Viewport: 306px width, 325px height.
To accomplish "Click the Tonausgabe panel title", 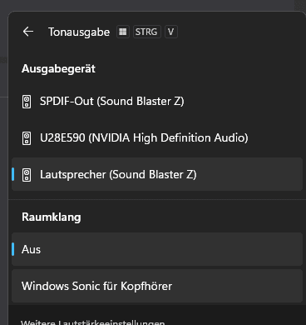I will pos(79,32).
